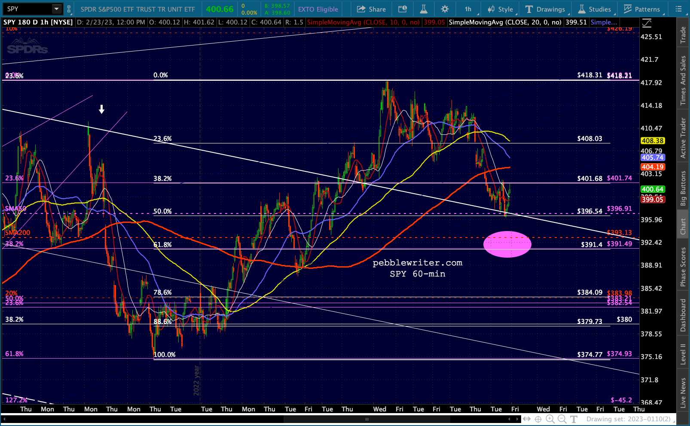This screenshot has width=690, height=426.
Task: Open the Active Trader side tab
Action: tap(683, 138)
